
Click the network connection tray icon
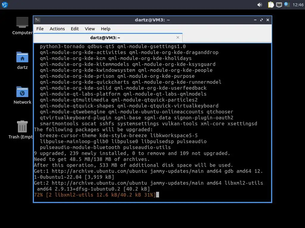(279, 5)
